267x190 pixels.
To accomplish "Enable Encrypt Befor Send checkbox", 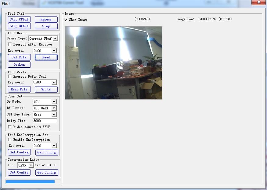I will pos(10,76).
